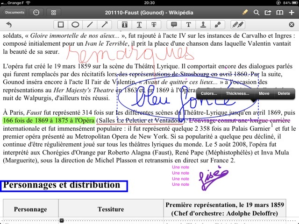
Task: Select the rectangle shape tool
Action: tap(61, 24)
